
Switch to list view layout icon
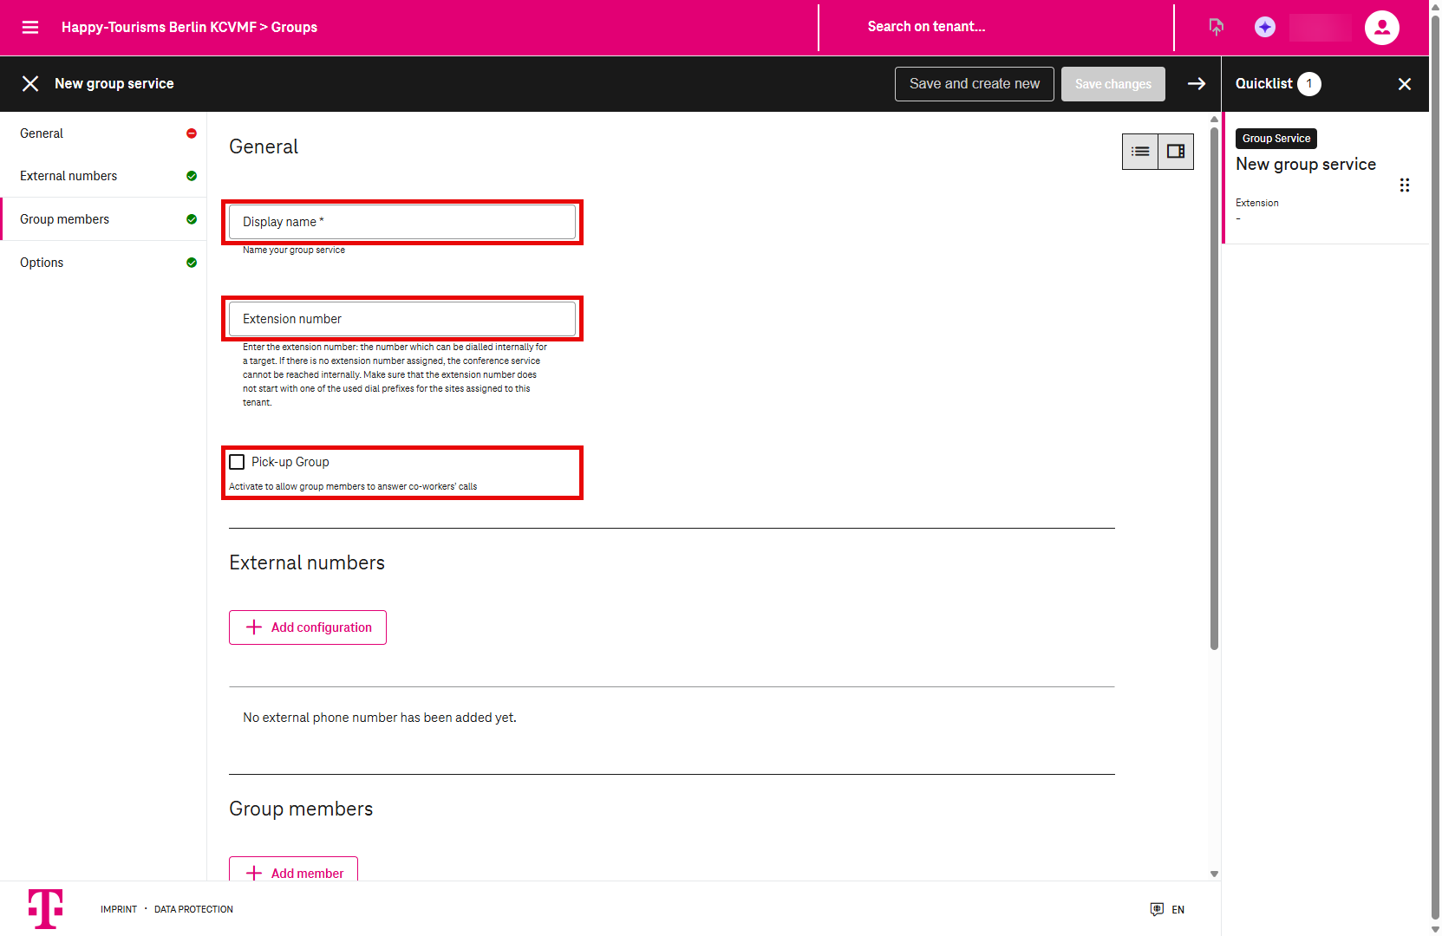tap(1140, 152)
